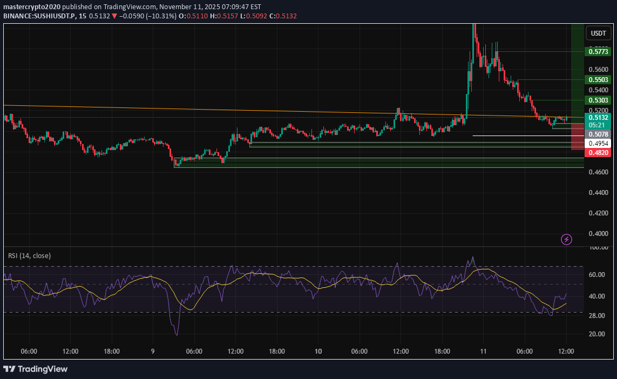617x379 pixels.
Task: Click the date label 10 on time axis
Action: pos(318,351)
